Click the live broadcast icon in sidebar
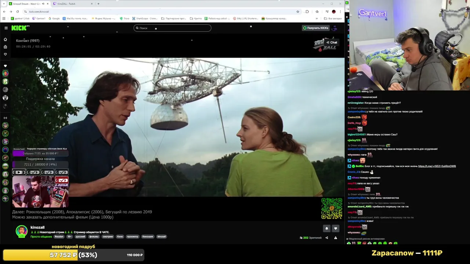The height and width of the screenshot is (264, 470). (x=5, y=118)
